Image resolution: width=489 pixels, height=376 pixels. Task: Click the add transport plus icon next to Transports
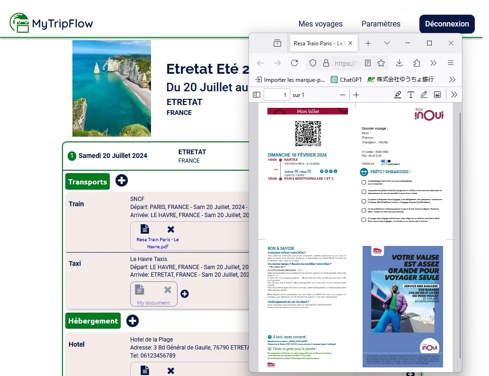click(122, 181)
